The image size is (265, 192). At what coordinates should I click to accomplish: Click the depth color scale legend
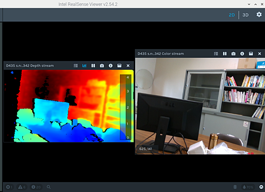click(126, 107)
